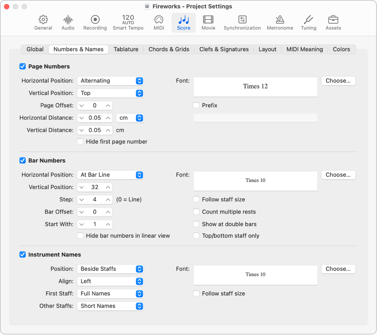The width and height of the screenshot is (377, 335).
Task: Click the Metronome settings icon
Action: click(279, 22)
